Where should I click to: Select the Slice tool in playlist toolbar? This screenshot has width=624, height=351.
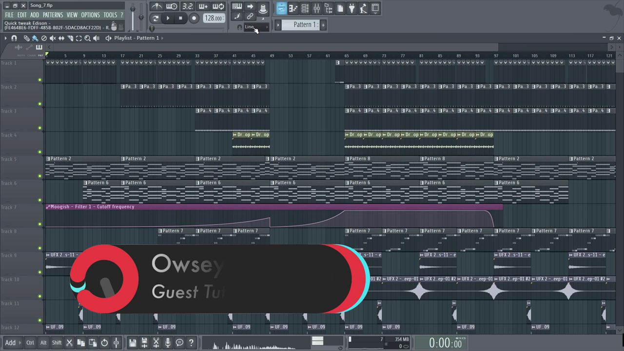coord(70,38)
